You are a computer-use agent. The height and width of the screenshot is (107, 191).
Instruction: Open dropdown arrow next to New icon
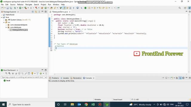5,8
